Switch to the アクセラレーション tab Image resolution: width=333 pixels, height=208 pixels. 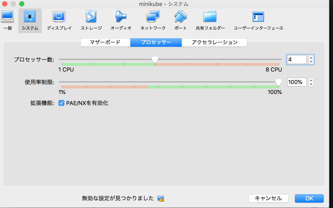[x=215, y=43]
